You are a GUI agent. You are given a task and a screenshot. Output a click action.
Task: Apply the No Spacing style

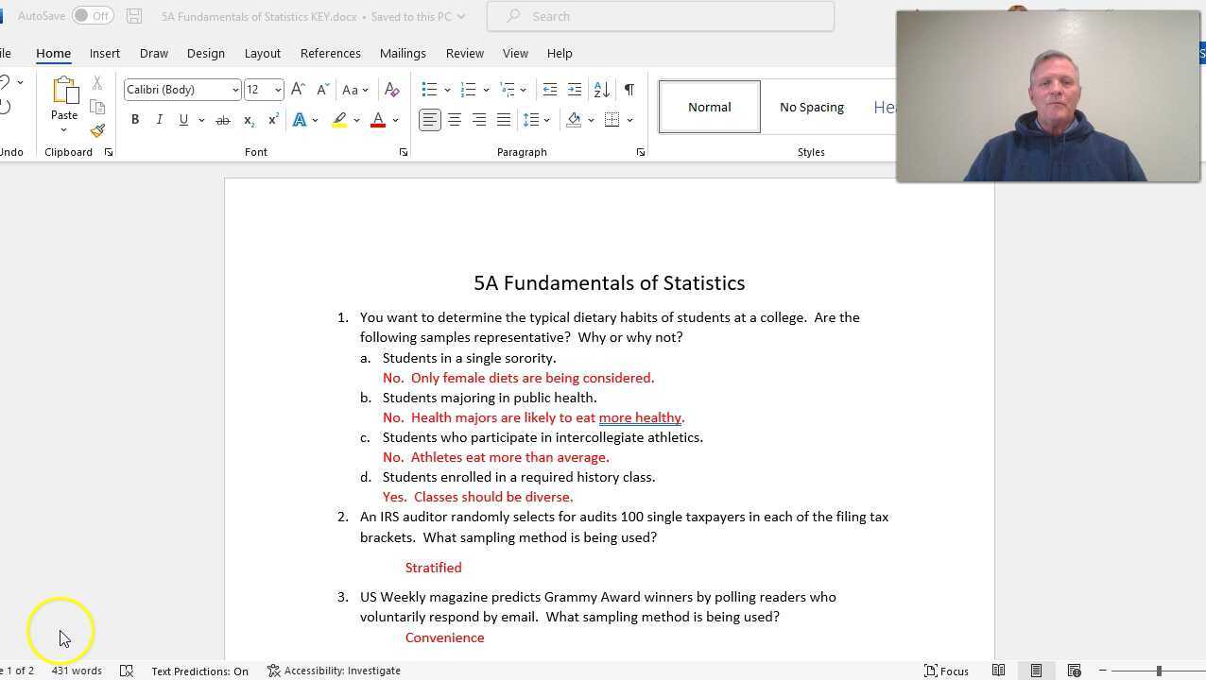point(811,106)
